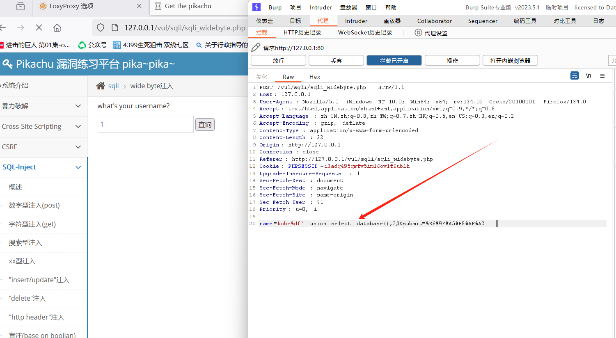Collapse the SQL-Inject menu section
The height and width of the screenshot is (338, 616).
(x=44, y=167)
